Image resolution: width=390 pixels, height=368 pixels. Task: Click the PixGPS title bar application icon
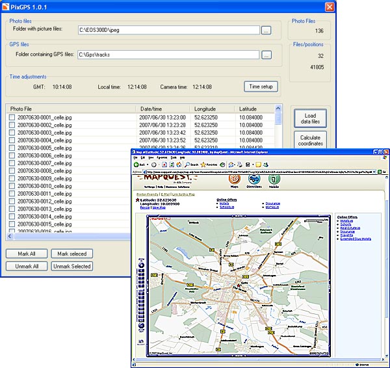point(5,7)
